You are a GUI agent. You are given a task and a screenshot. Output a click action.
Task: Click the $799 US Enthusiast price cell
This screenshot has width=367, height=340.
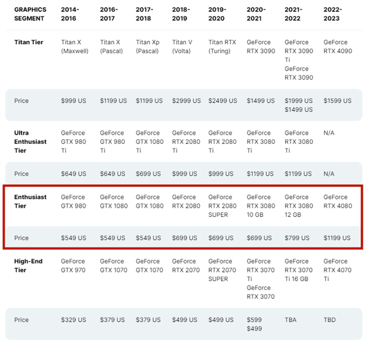(x=297, y=238)
